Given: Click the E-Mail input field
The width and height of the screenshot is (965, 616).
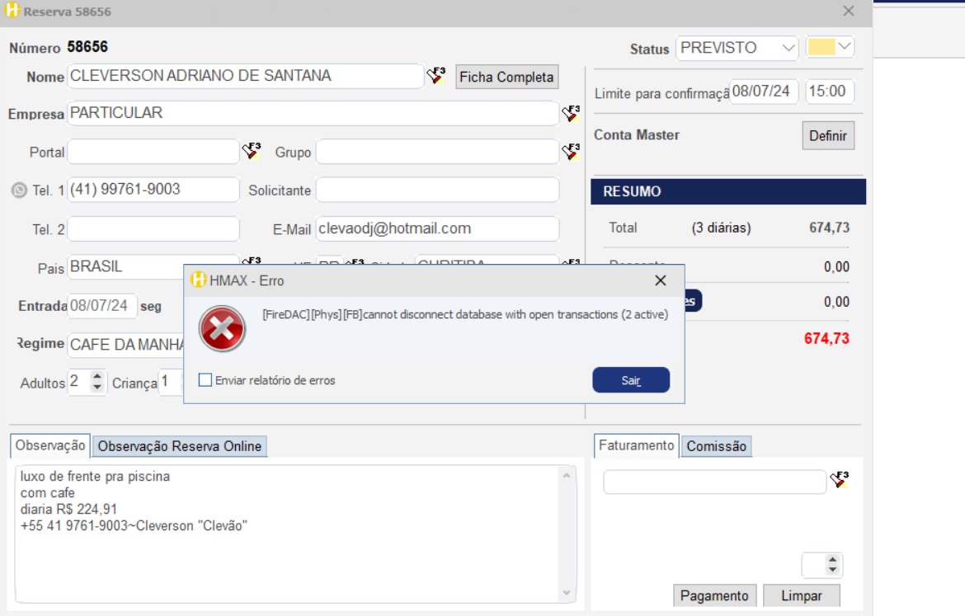Looking at the screenshot, I should click(437, 228).
